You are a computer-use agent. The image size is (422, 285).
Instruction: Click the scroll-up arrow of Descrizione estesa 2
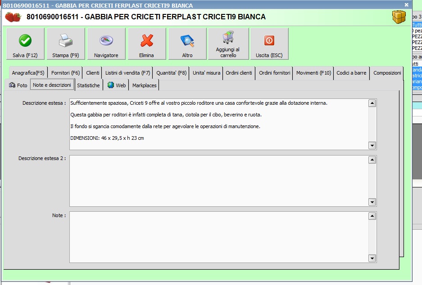(x=372, y=160)
